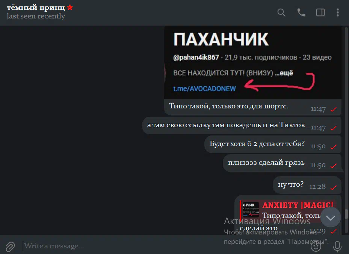Jump to latest messages with the down chevron
The height and width of the screenshot is (254, 349).
(x=331, y=217)
